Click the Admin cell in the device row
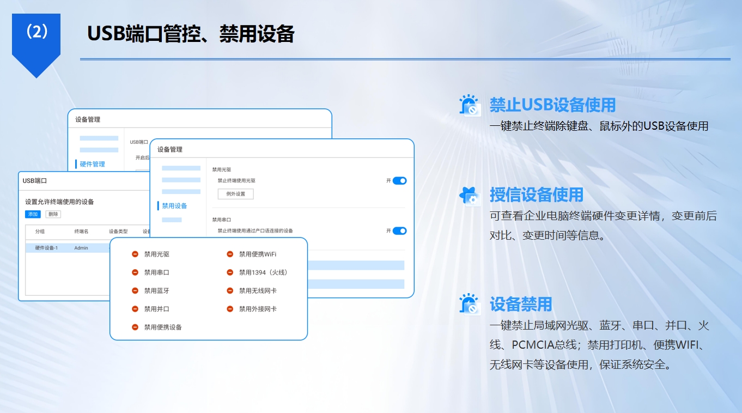This screenshot has width=742, height=413. click(x=81, y=248)
